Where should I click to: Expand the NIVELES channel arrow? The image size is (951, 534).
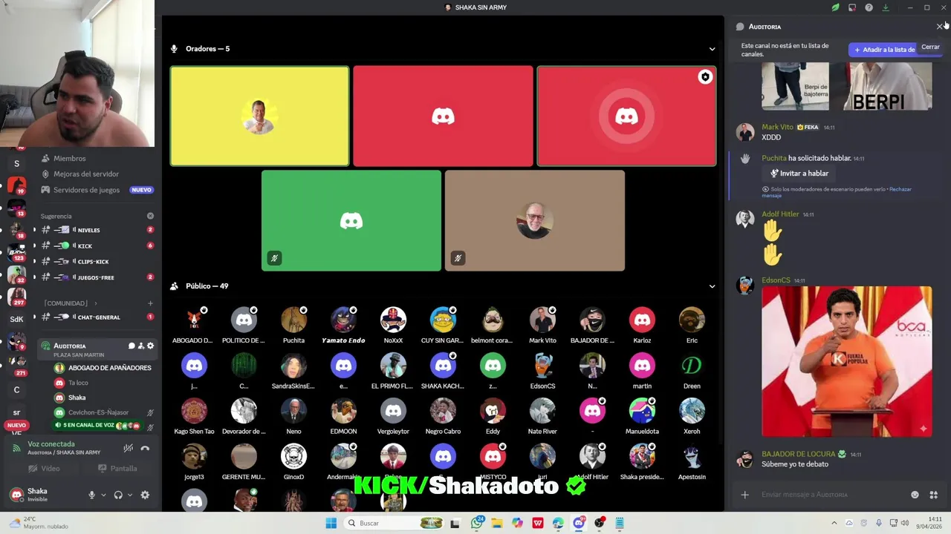(x=34, y=230)
